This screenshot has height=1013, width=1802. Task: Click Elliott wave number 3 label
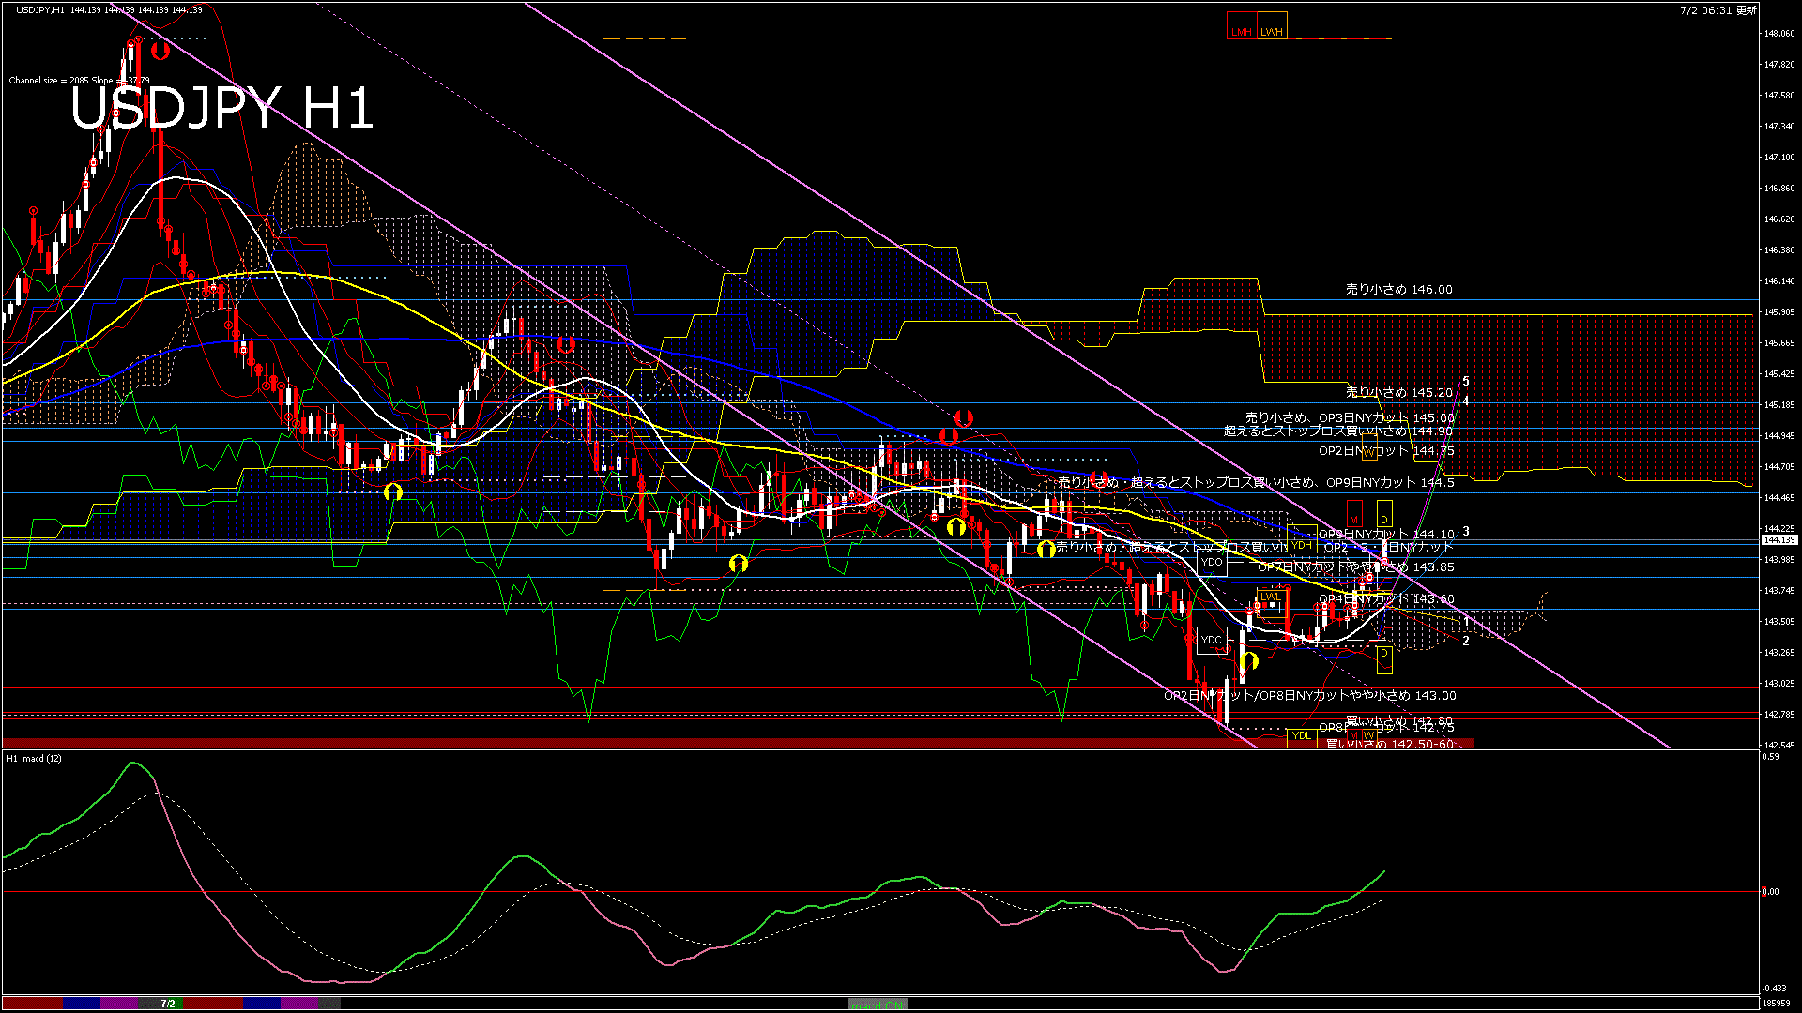(1466, 532)
